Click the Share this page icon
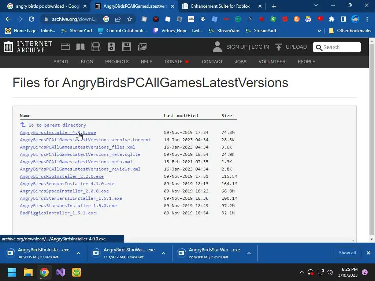The image size is (375, 281). pos(118,19)
